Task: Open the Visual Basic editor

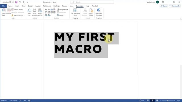Action: click(4, 12)
